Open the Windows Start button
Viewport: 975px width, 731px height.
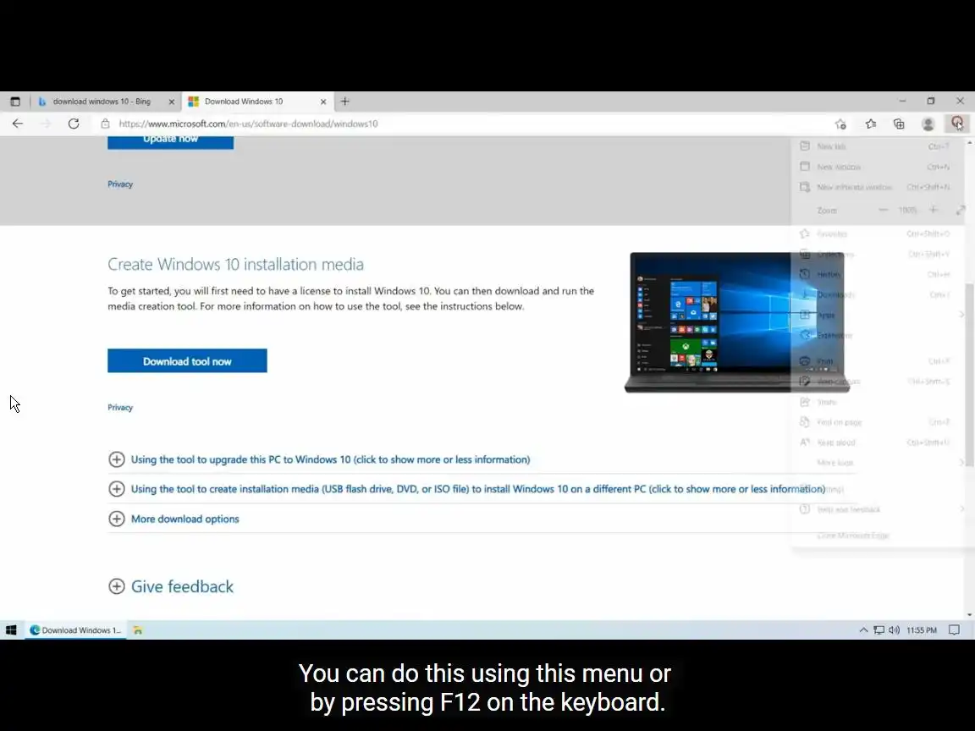click(x=11, y=629)
